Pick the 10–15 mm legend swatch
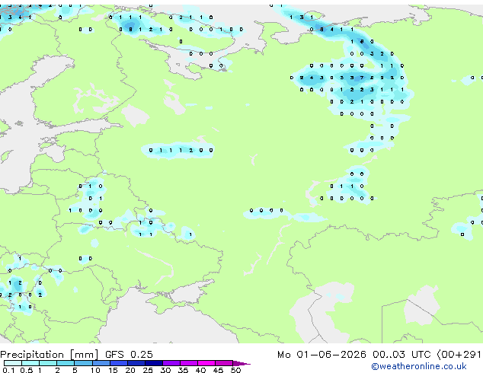This screenshot has width=483, height=373. [x=101, y=363]
